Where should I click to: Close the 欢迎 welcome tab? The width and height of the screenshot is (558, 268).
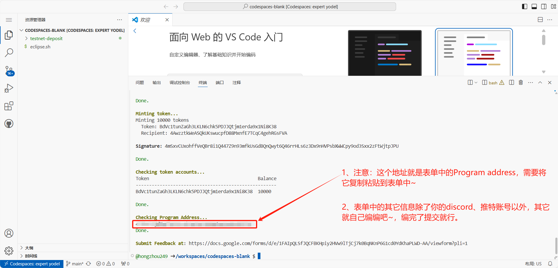(167, 20)
